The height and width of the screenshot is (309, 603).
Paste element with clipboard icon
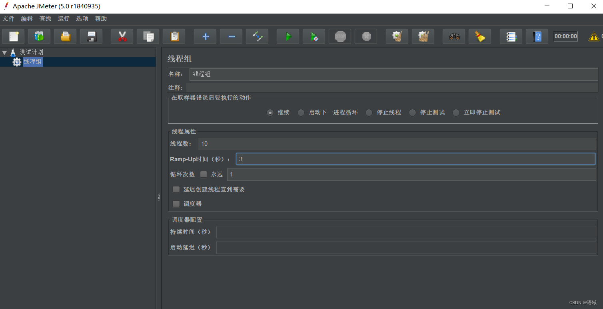click(174, 36)
